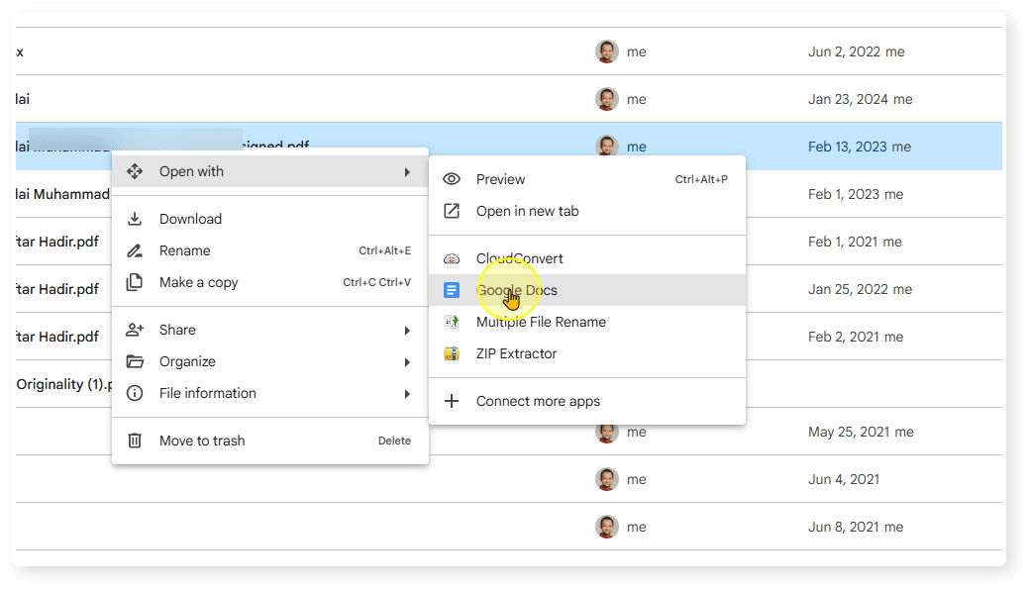Screen dimensions: 1030x590
Task: Click the eye icon for Preview
Action: coord(452,179)
